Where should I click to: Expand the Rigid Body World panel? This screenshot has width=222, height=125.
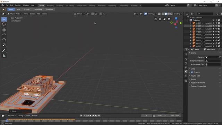198,83
